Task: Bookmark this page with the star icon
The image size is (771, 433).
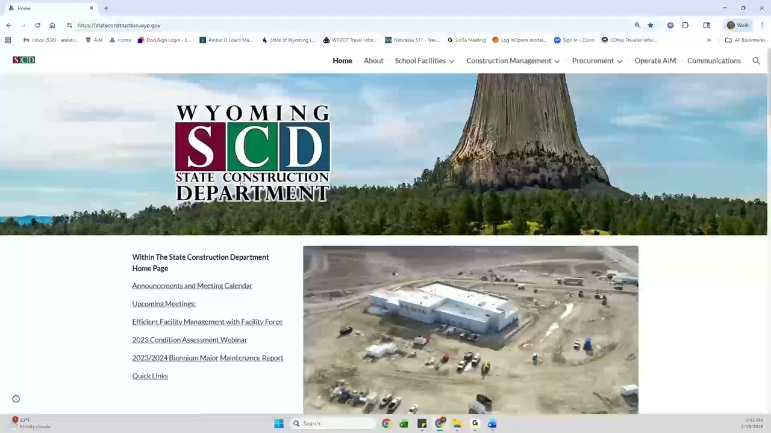Action: tap(651, 25)
